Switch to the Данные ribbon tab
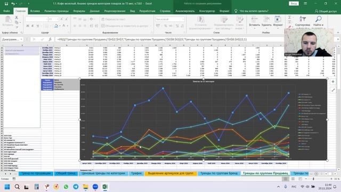Viewport: 341px width, 192px height. 95,11
